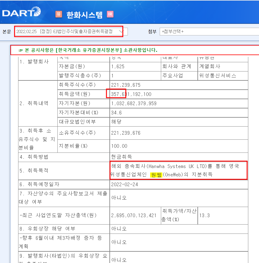Click the 1. 발행회사 section label
The width and height of the screenshot is (259, 263).
[34, 62]
